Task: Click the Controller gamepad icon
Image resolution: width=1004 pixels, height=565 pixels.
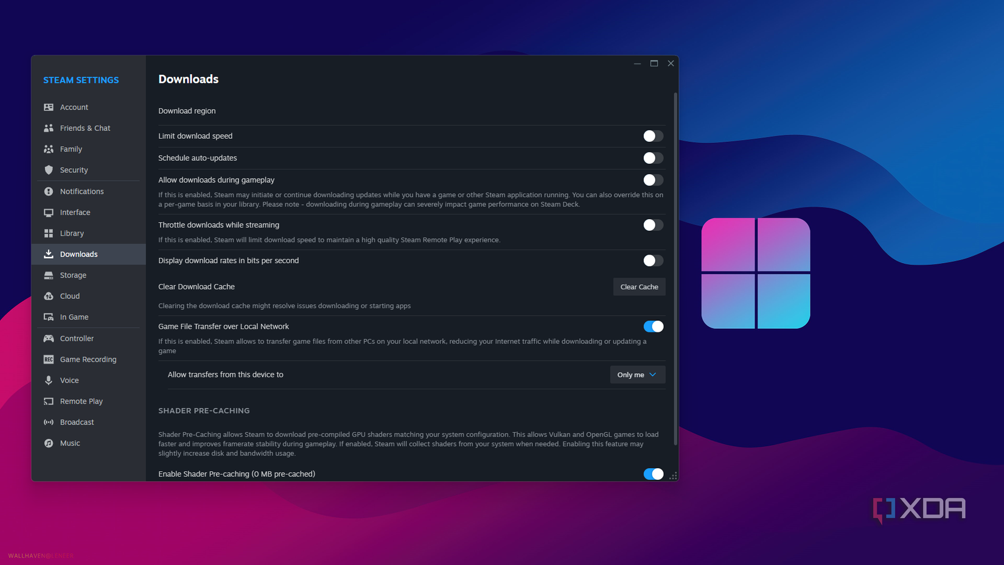Action: pos(49,339)
